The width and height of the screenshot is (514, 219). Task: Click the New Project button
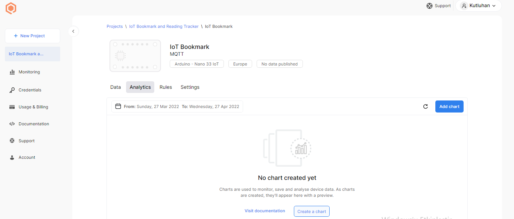pyautogui.click(x=32, y=36)
